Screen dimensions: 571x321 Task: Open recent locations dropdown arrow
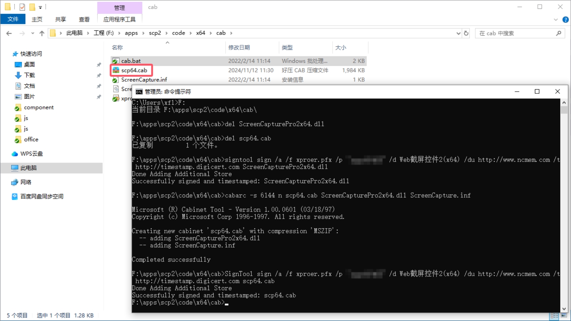point(32,33)
